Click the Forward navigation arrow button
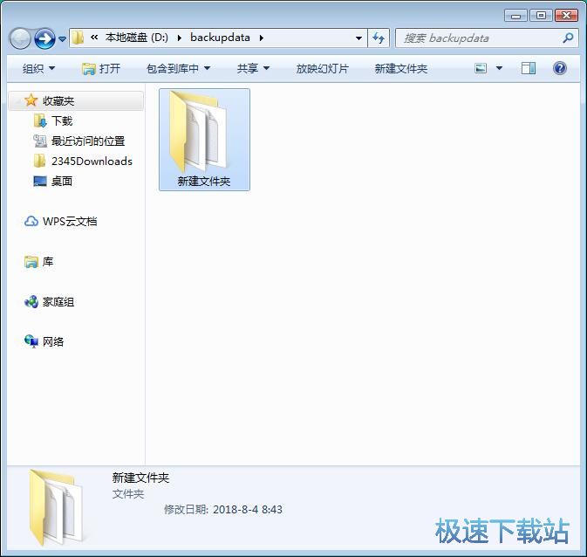 pos(45,38)
